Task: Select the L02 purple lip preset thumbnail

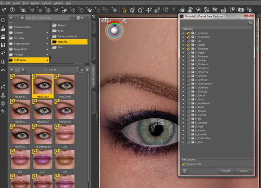Action: tap(42, 159)
